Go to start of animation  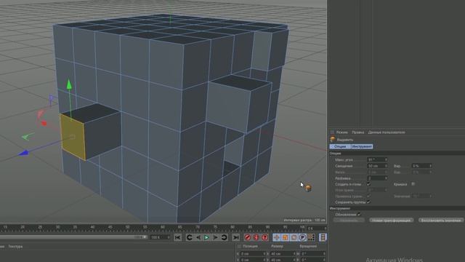tap(177, 237)
